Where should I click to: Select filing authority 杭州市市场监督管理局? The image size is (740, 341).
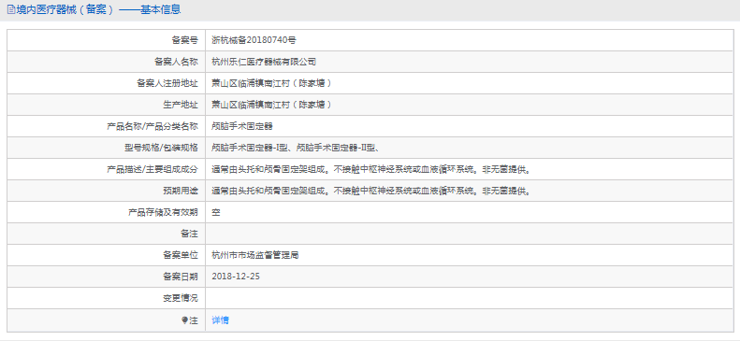click(255, 256)
